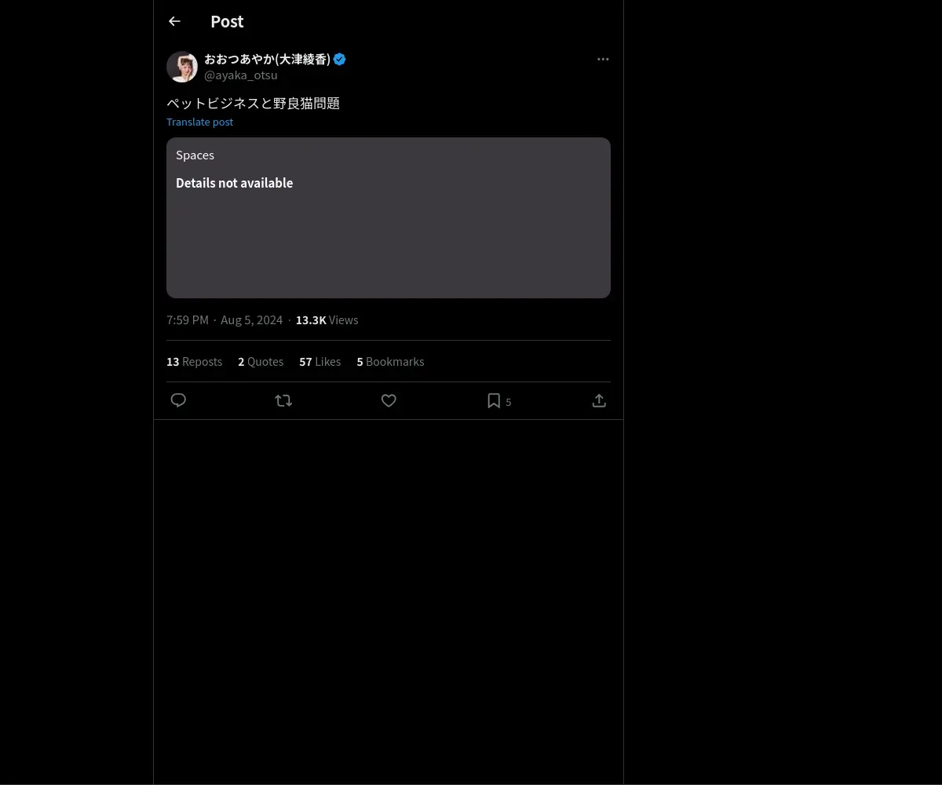
Task: Bookmark the post using bookmark icon
Action: coord(494,400)
